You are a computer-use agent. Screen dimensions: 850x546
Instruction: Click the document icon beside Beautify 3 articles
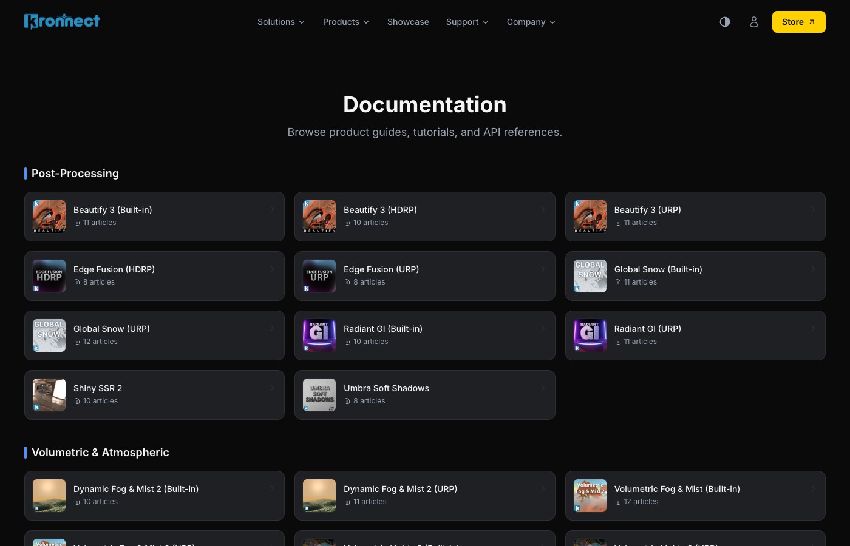pos(77,223)
